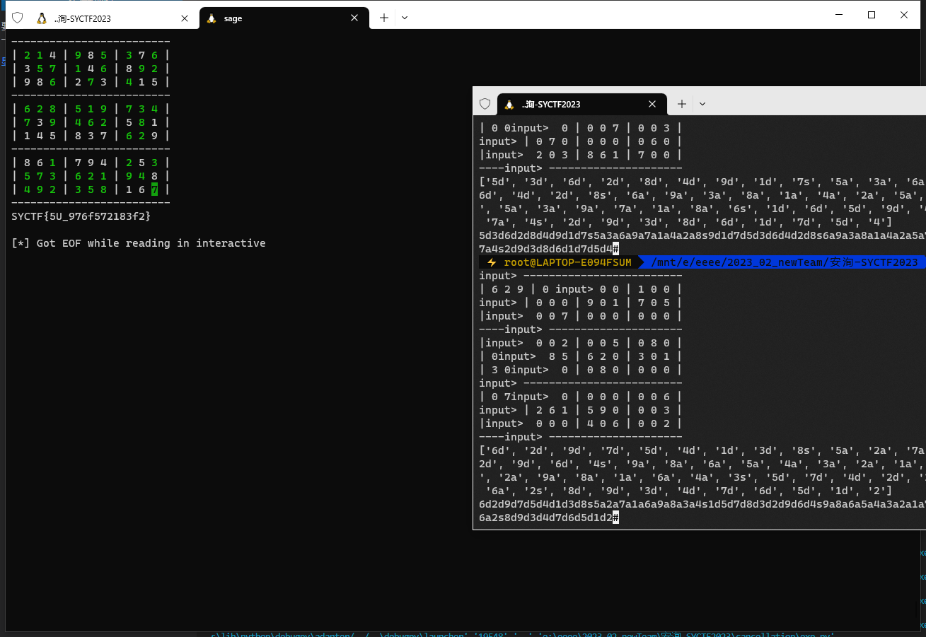Minimize the back terminal window
The width and height of the screenshot is (926, 637).
(839, 14)
